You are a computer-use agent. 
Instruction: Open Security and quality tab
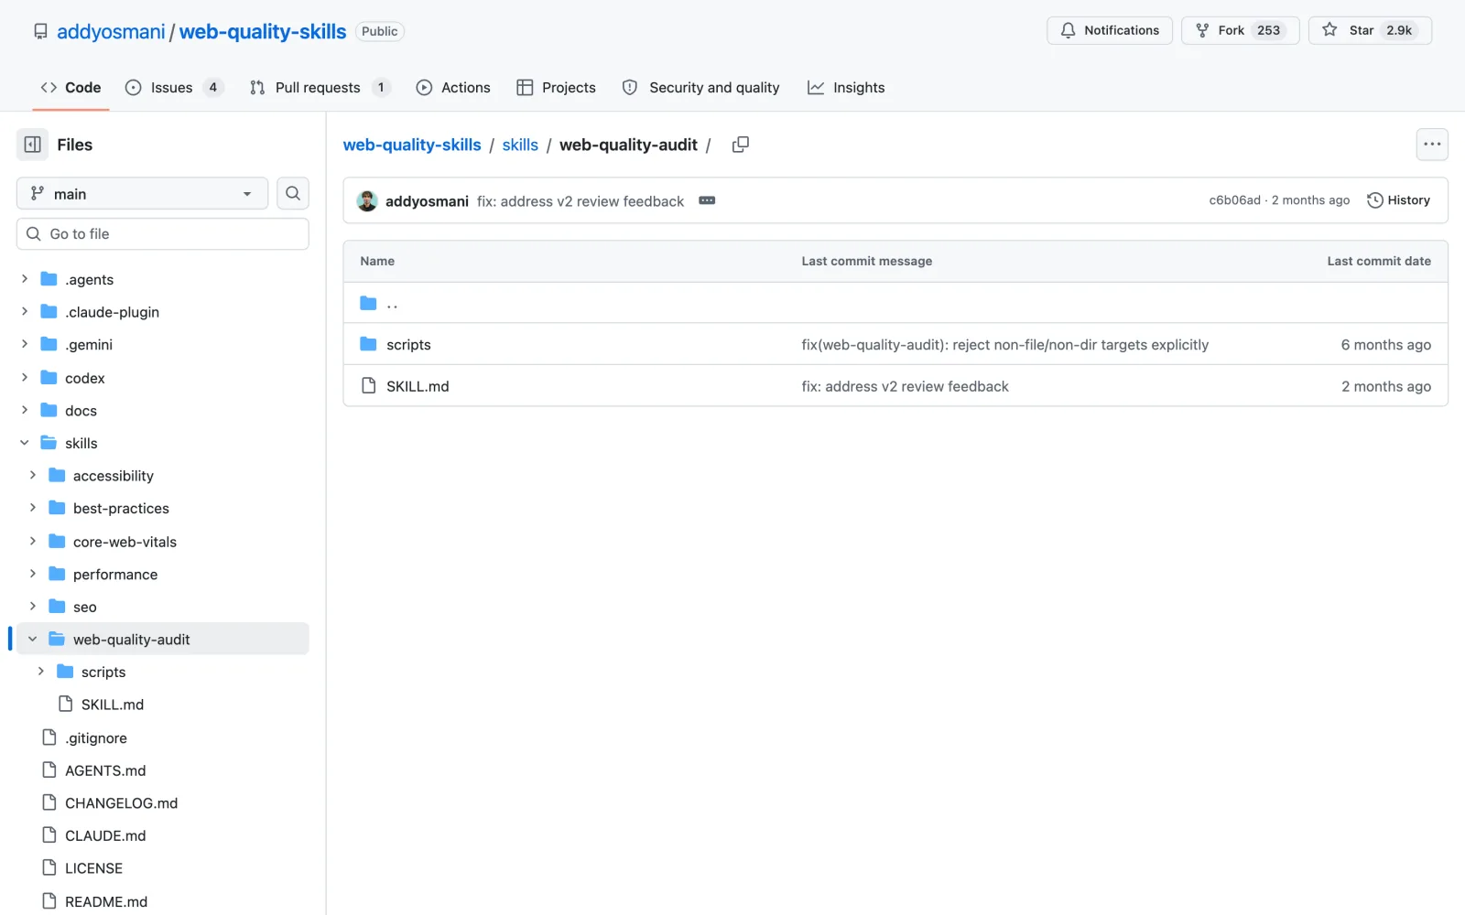coord(700,88)
